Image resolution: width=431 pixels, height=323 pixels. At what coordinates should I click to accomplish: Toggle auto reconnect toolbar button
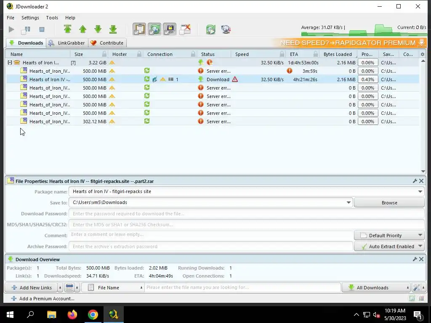pos(154,29)
